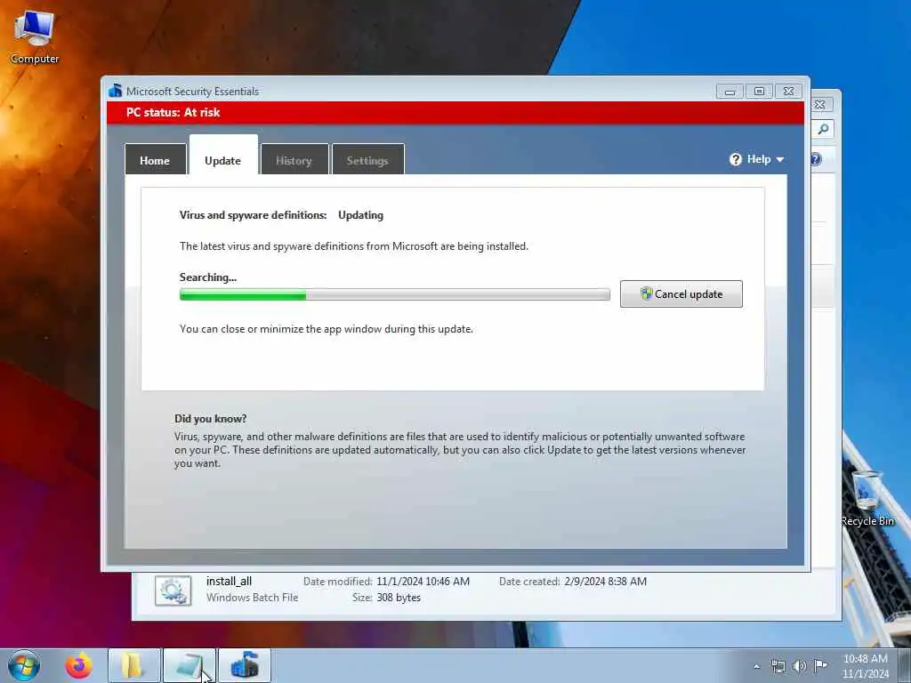Click the shield icon on Cancel update
This screenshot has width=911, height=683.
[647, 293]
